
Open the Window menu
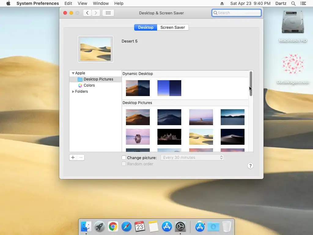point(101,3)
